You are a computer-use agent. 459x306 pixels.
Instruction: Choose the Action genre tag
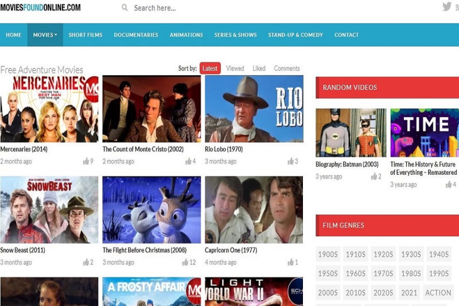click(438, 293)
